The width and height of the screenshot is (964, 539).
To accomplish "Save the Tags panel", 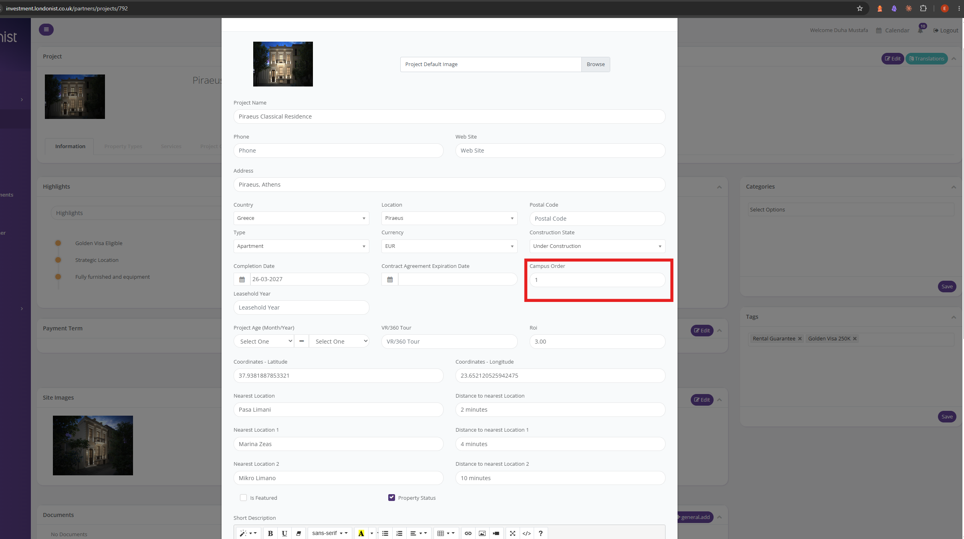I will tap(947, 416).
